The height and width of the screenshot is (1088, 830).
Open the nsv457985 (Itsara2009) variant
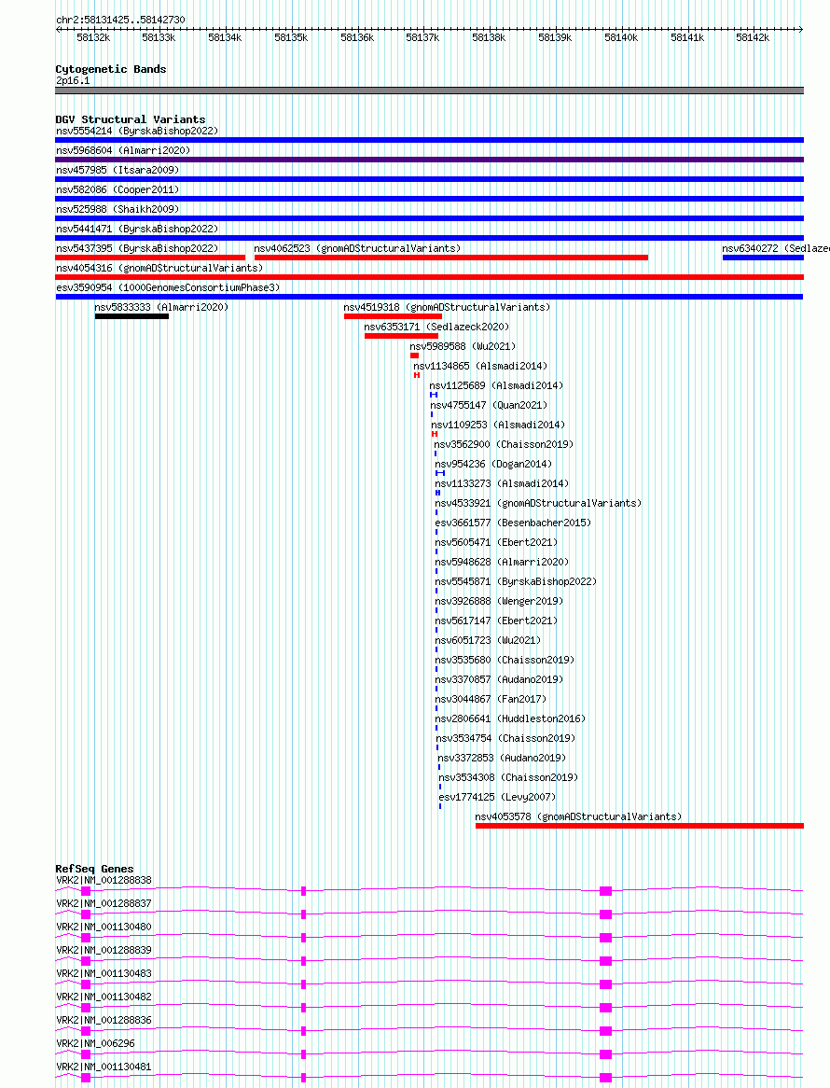click(x=118, y=170)
